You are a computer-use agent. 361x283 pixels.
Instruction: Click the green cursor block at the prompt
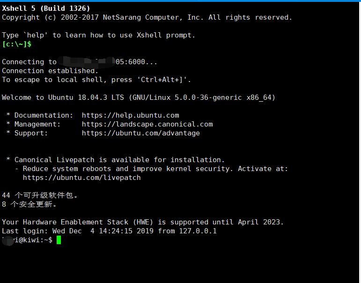pos(59,240)
